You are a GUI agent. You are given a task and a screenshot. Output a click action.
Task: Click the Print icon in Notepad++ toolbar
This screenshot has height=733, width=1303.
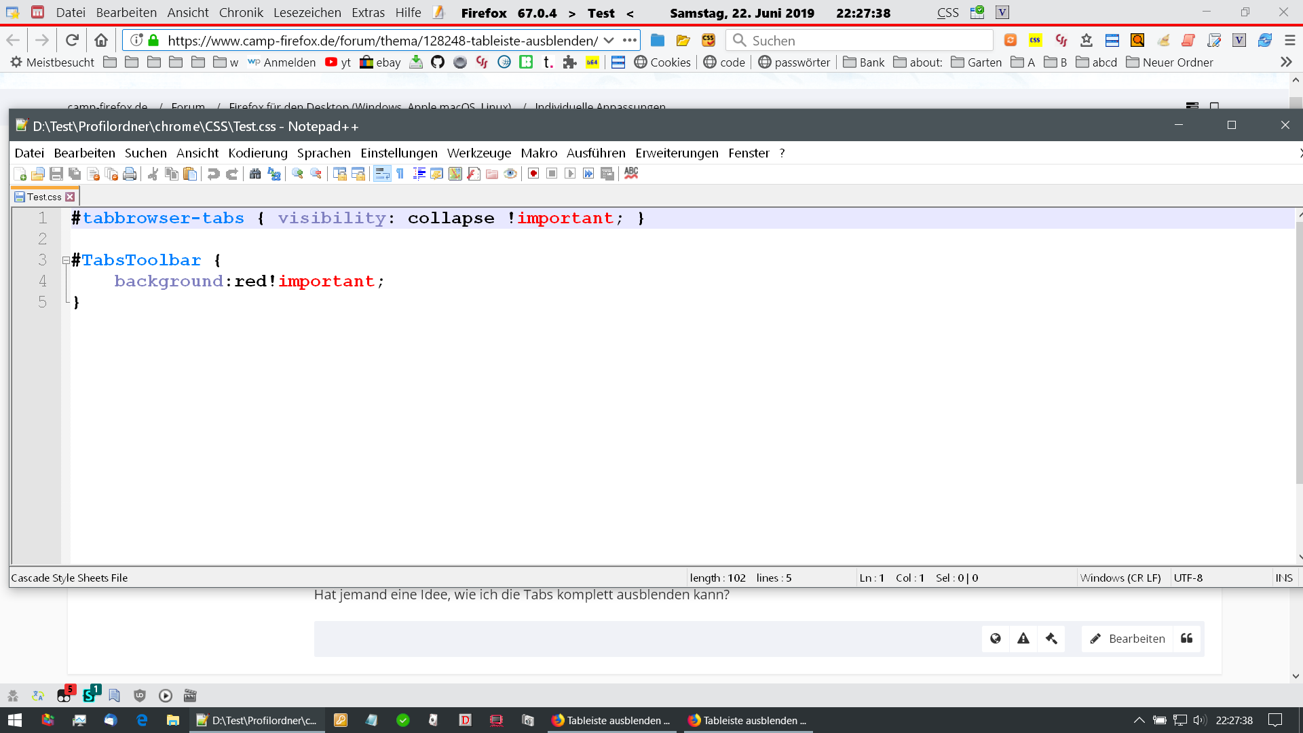point(130,174)
